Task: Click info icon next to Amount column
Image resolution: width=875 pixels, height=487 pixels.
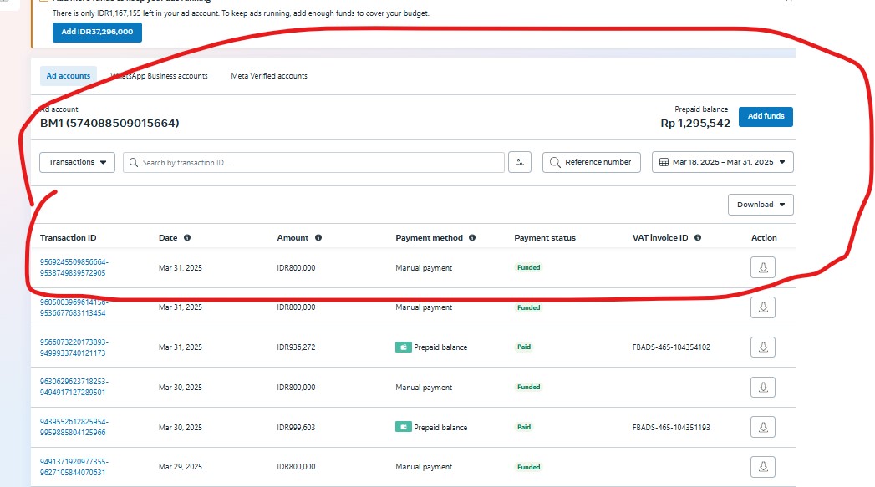Action: (318, 238)
